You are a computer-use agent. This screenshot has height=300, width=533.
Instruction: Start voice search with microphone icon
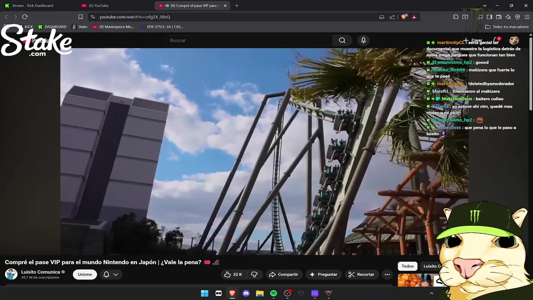pos(364,40)
